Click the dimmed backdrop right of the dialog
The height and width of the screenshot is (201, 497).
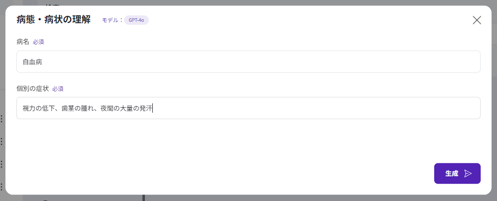[494, 99]
